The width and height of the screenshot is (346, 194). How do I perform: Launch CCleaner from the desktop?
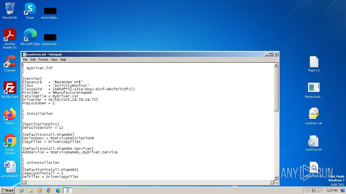[10, 64]
